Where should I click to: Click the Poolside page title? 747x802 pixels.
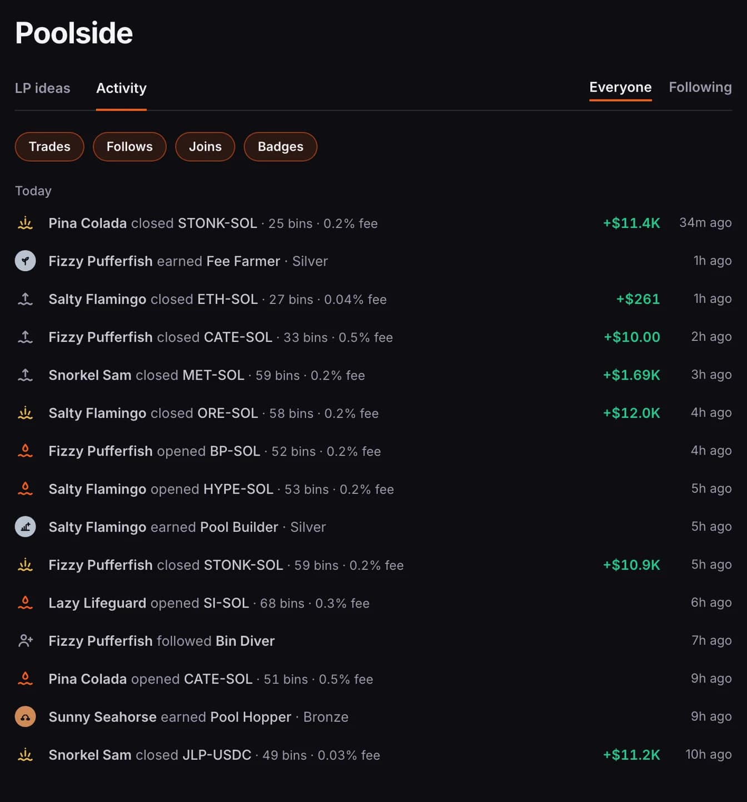point(74,33)
